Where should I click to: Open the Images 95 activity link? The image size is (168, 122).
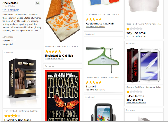click(x=8, y=45)
